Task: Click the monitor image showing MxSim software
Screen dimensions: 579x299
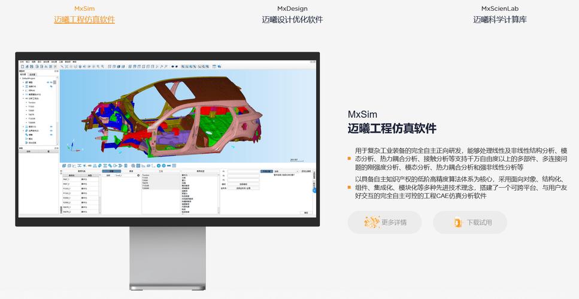Action: [x=168, y=170]
